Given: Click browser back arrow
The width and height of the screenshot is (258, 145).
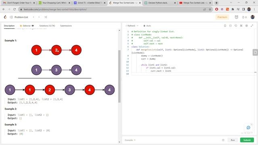Looking at the screenshot, I should [x=4, y=9].
